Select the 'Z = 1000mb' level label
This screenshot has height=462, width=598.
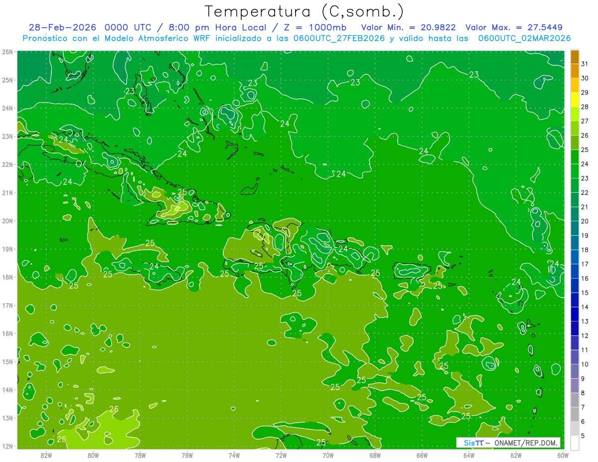(316, 27)
